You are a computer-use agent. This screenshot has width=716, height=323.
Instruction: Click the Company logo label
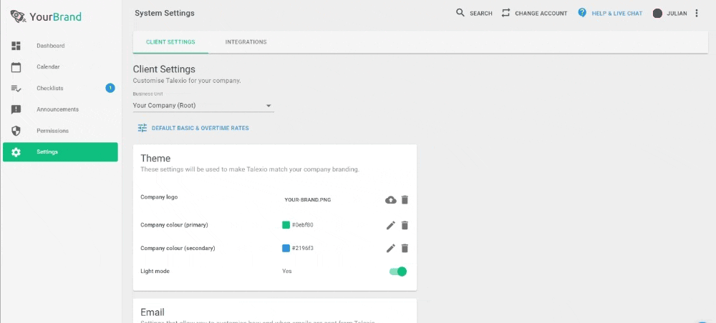[x=159, y=197]
